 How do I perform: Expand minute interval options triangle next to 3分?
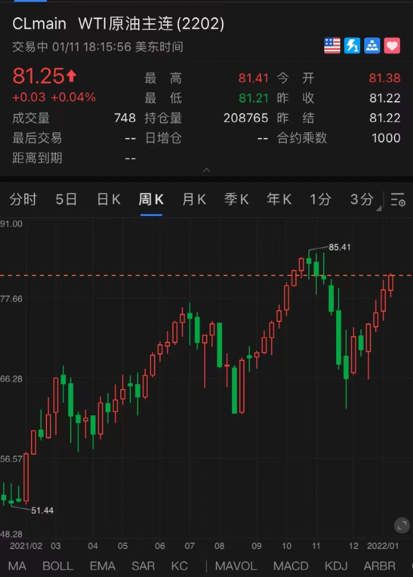tap(378, 209)
